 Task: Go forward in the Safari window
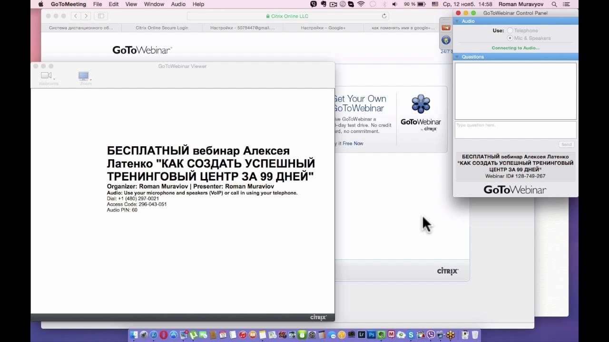86,16
